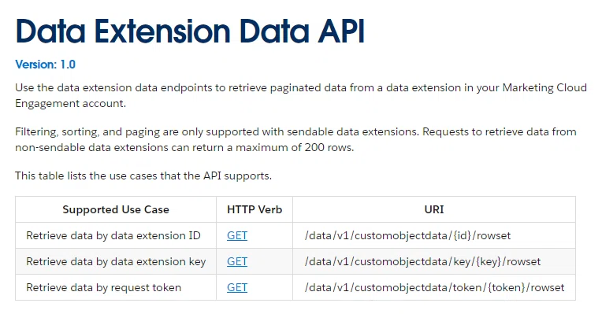Select the HTTP Verb column header
Screen dimensions: 602x314
click(255, 209)
